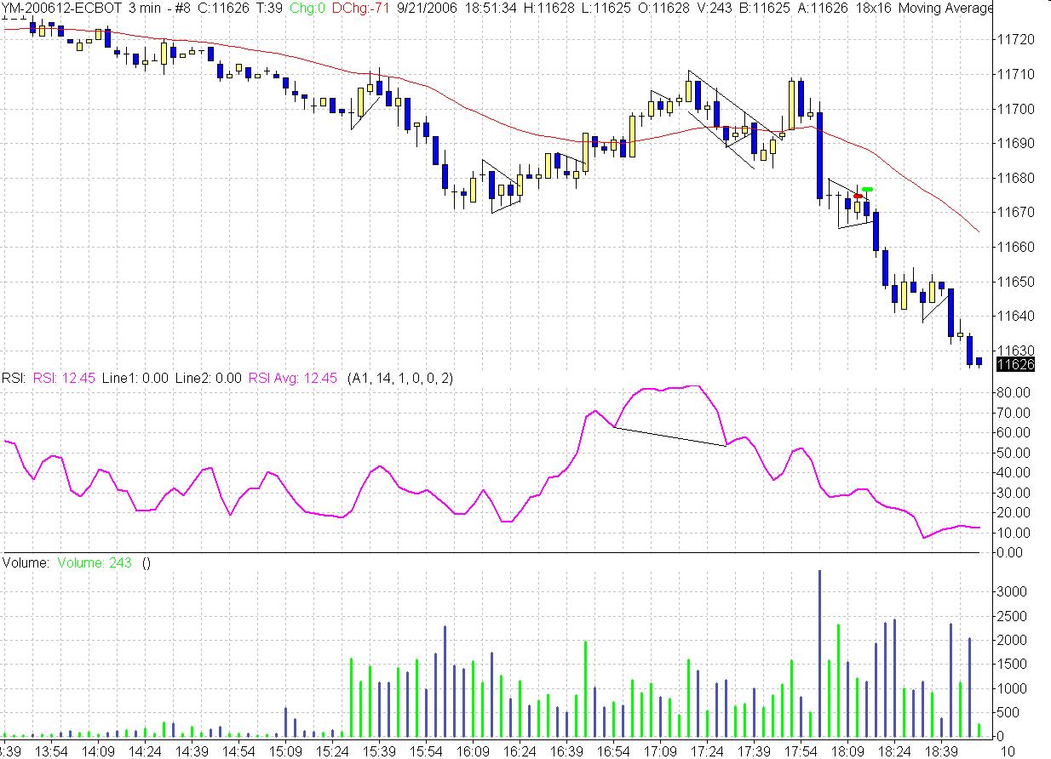Screen dimensions: 1051x759
Task: Click the Line2: 0.00 RSI label
Action: point(208,378)
